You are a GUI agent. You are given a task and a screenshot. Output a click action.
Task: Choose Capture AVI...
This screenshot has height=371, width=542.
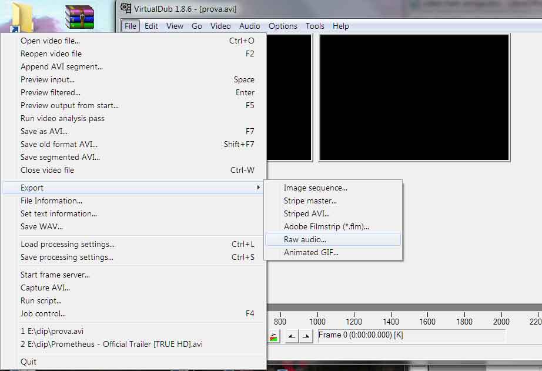point(133,288)
